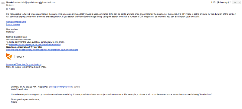Image resolution: width=242 pixels, height=109 pixels.
Task: Open the 'Using animated GIFs' link
Action: click(16, 22)
